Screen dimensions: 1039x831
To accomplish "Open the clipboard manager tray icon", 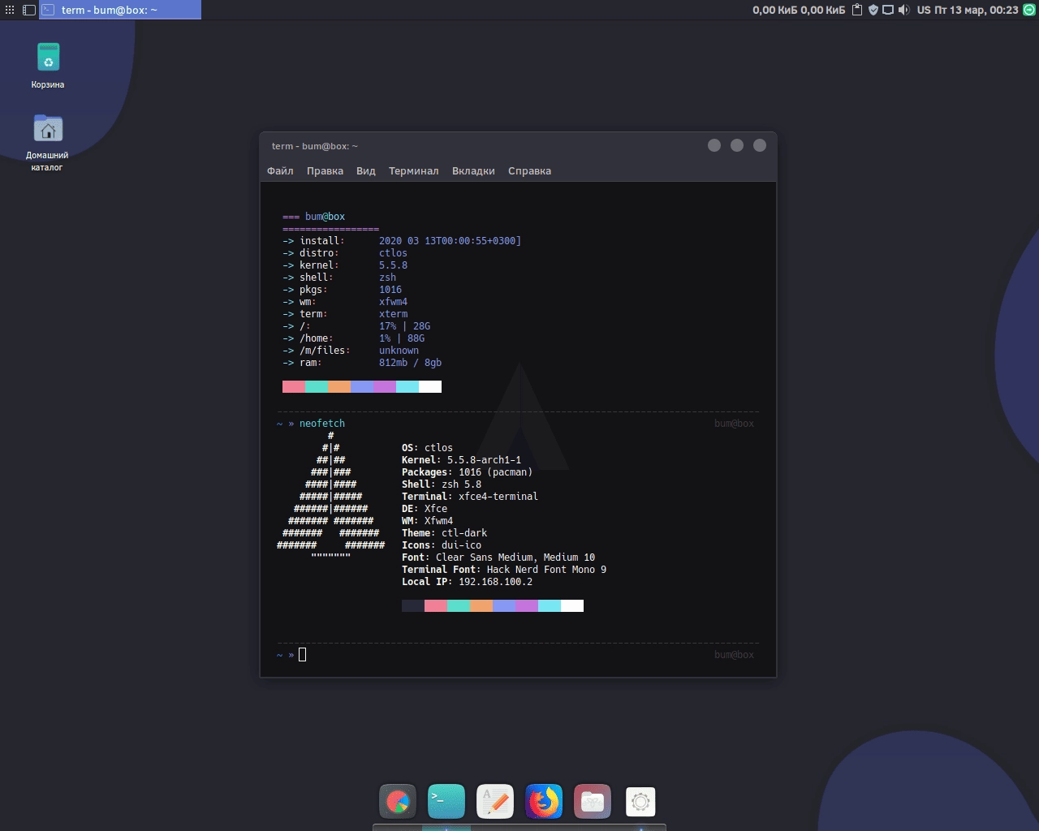I will [856, 10].
